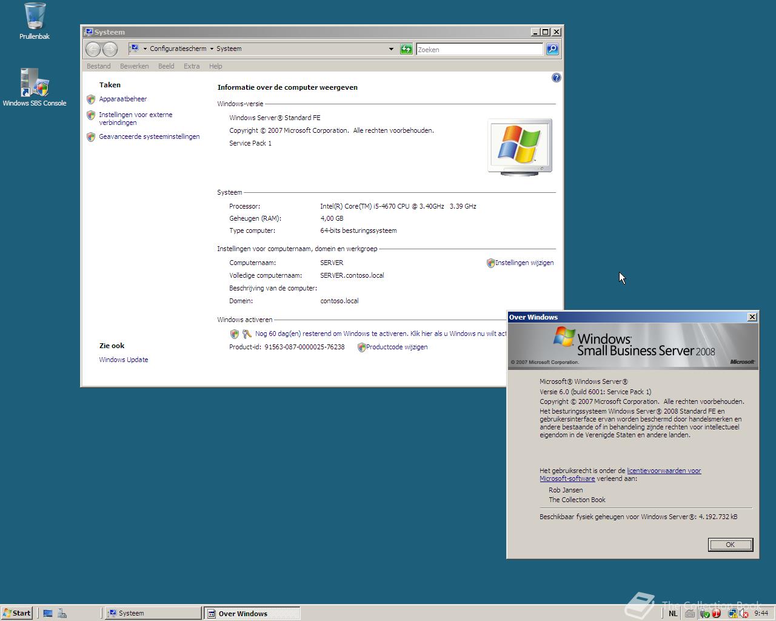Click the green Refresh button beside address bar
776x621 pixels.
[406, 49]
